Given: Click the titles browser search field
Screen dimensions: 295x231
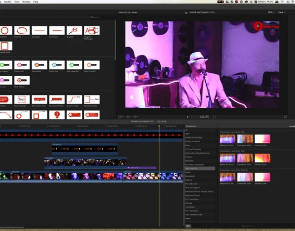Looking at the screenshot, I should [101, 17].
